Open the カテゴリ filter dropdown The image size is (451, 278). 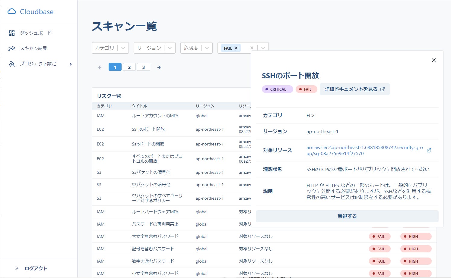click(x=110, y=48)
